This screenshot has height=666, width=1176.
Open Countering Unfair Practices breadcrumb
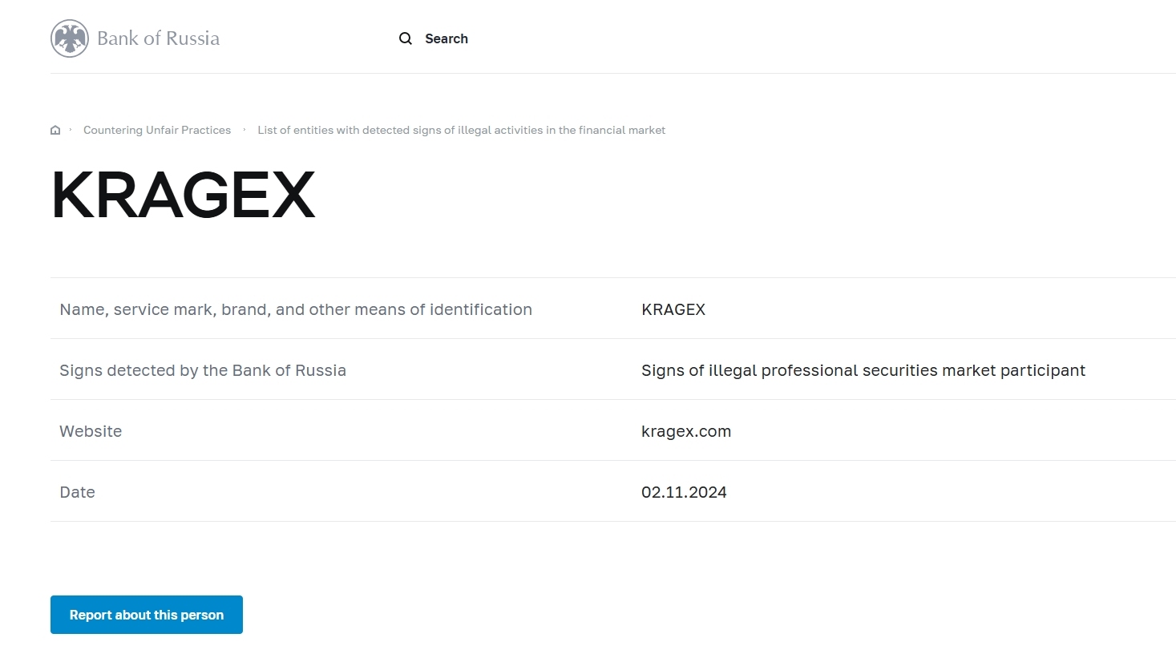click(157, 130)
